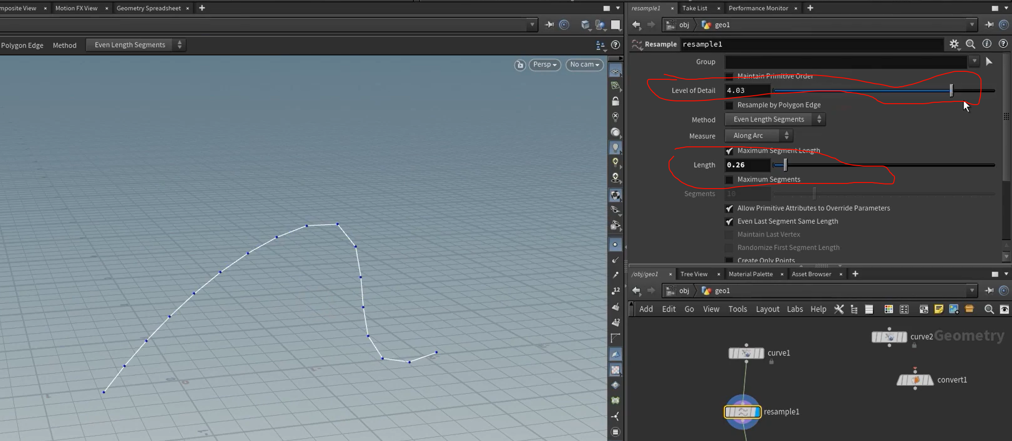
Task: Open the Labs menu in network editor
Action: coord(794,309)
